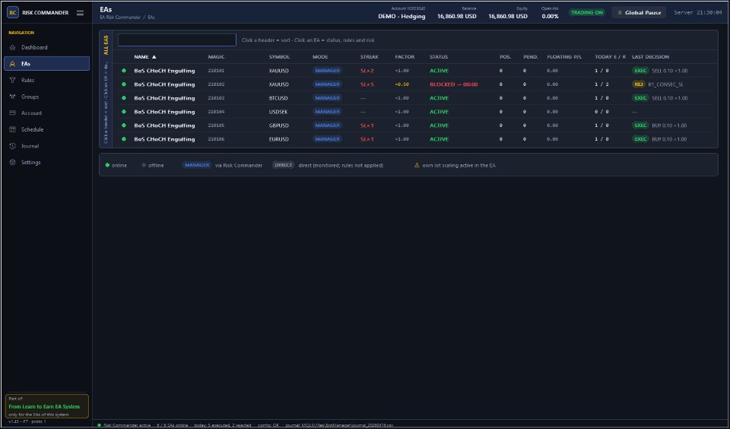Sort by STREAK column header
The width and height of the screenshot is (730, 429).
(370, 57)
